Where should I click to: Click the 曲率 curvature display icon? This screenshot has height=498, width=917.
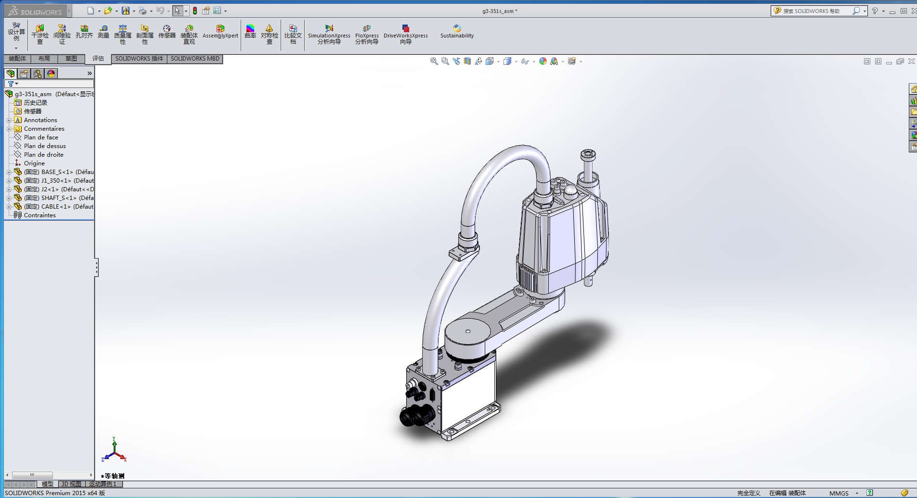(250, 32)
